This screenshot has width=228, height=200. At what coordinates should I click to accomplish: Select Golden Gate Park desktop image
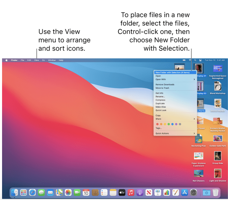click(x=218, y=141)
